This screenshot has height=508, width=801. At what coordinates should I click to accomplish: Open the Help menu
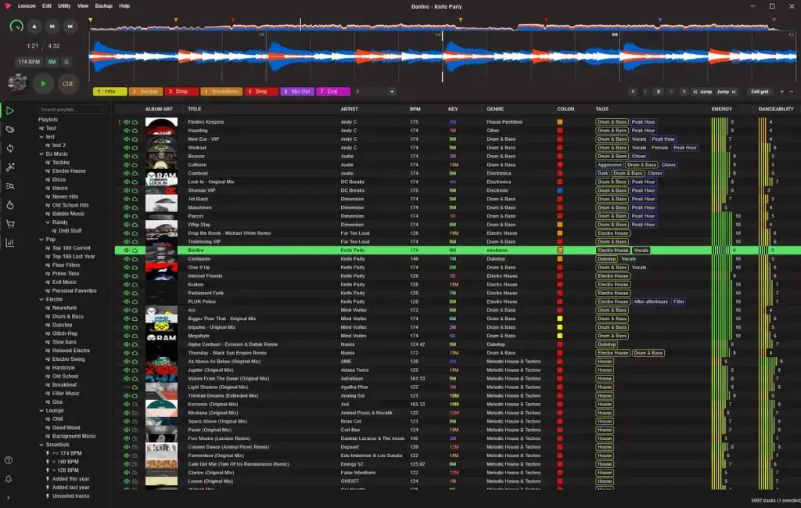click(x=124, y=6)
